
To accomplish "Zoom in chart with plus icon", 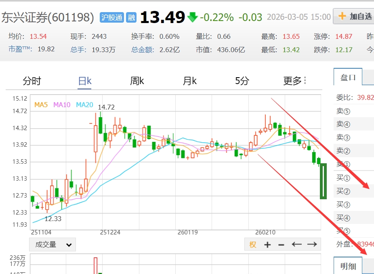I will tap(267, 244).
